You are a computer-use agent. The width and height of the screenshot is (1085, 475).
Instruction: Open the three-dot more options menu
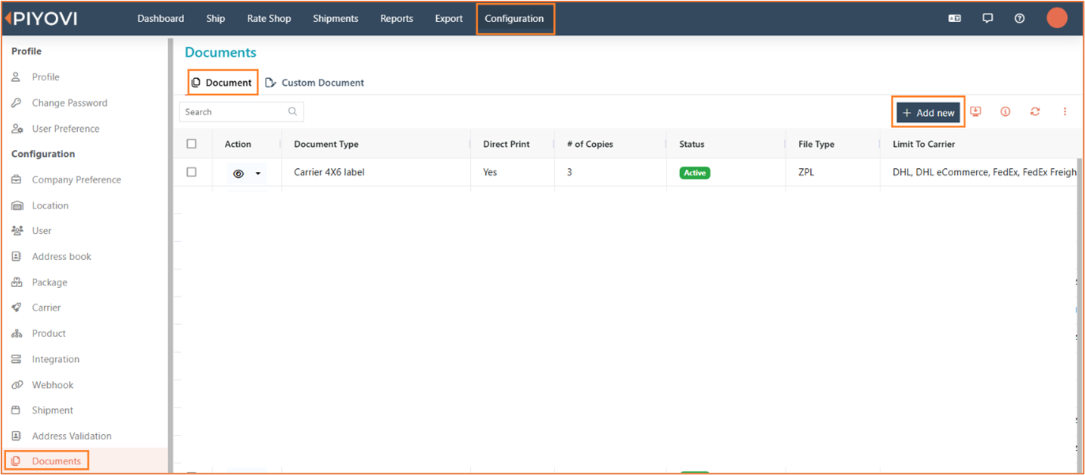pos(1065,111)
